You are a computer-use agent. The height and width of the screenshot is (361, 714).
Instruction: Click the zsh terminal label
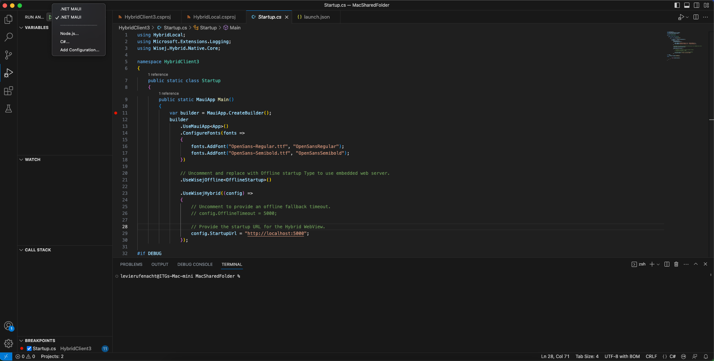point(639,264)
